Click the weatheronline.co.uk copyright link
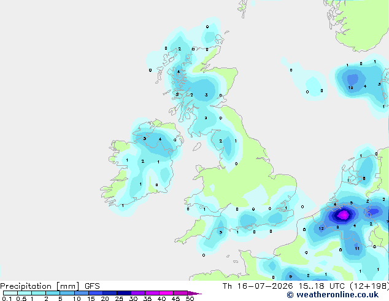The width and height of the screenshot is (389, 301). pos(333,295)
